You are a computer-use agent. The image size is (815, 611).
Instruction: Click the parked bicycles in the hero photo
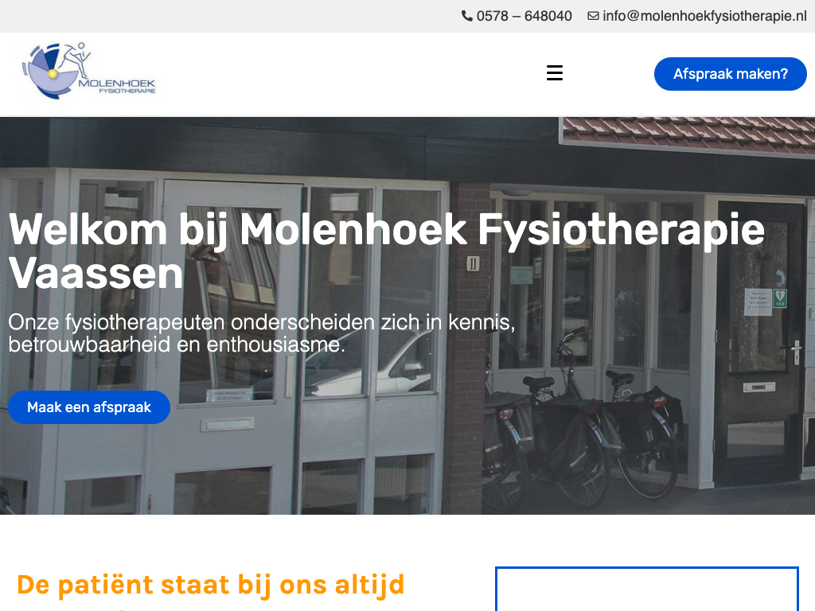pyautogui.click(x=582, y=421)
